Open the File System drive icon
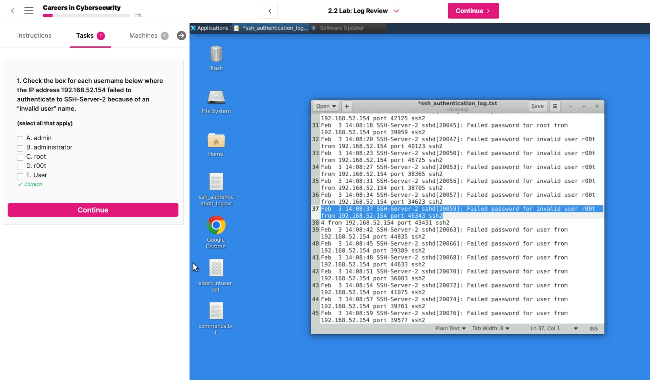 click(x=216, y=98)
